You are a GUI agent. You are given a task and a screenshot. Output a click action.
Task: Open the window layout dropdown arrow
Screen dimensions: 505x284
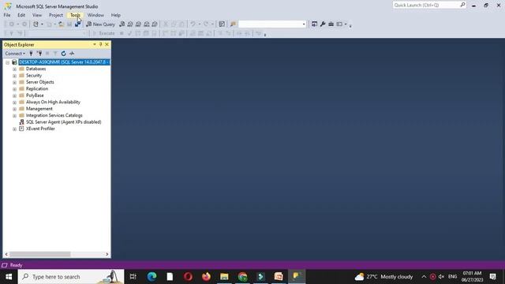click(346, 24)
